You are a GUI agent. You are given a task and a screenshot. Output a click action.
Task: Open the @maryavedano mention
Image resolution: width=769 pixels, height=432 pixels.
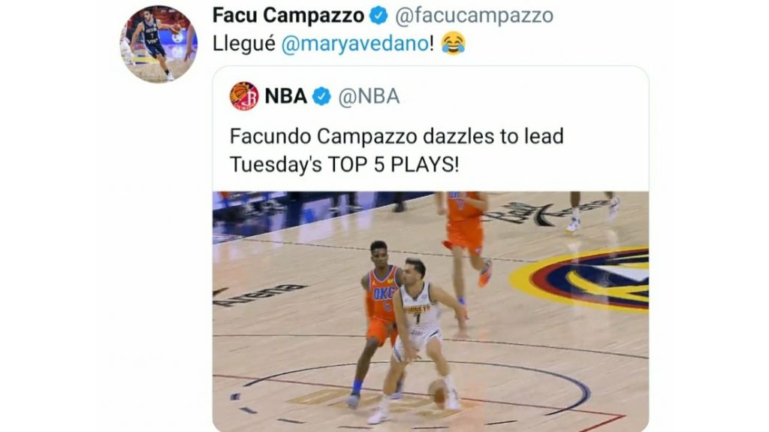click(x=354, y=44)
